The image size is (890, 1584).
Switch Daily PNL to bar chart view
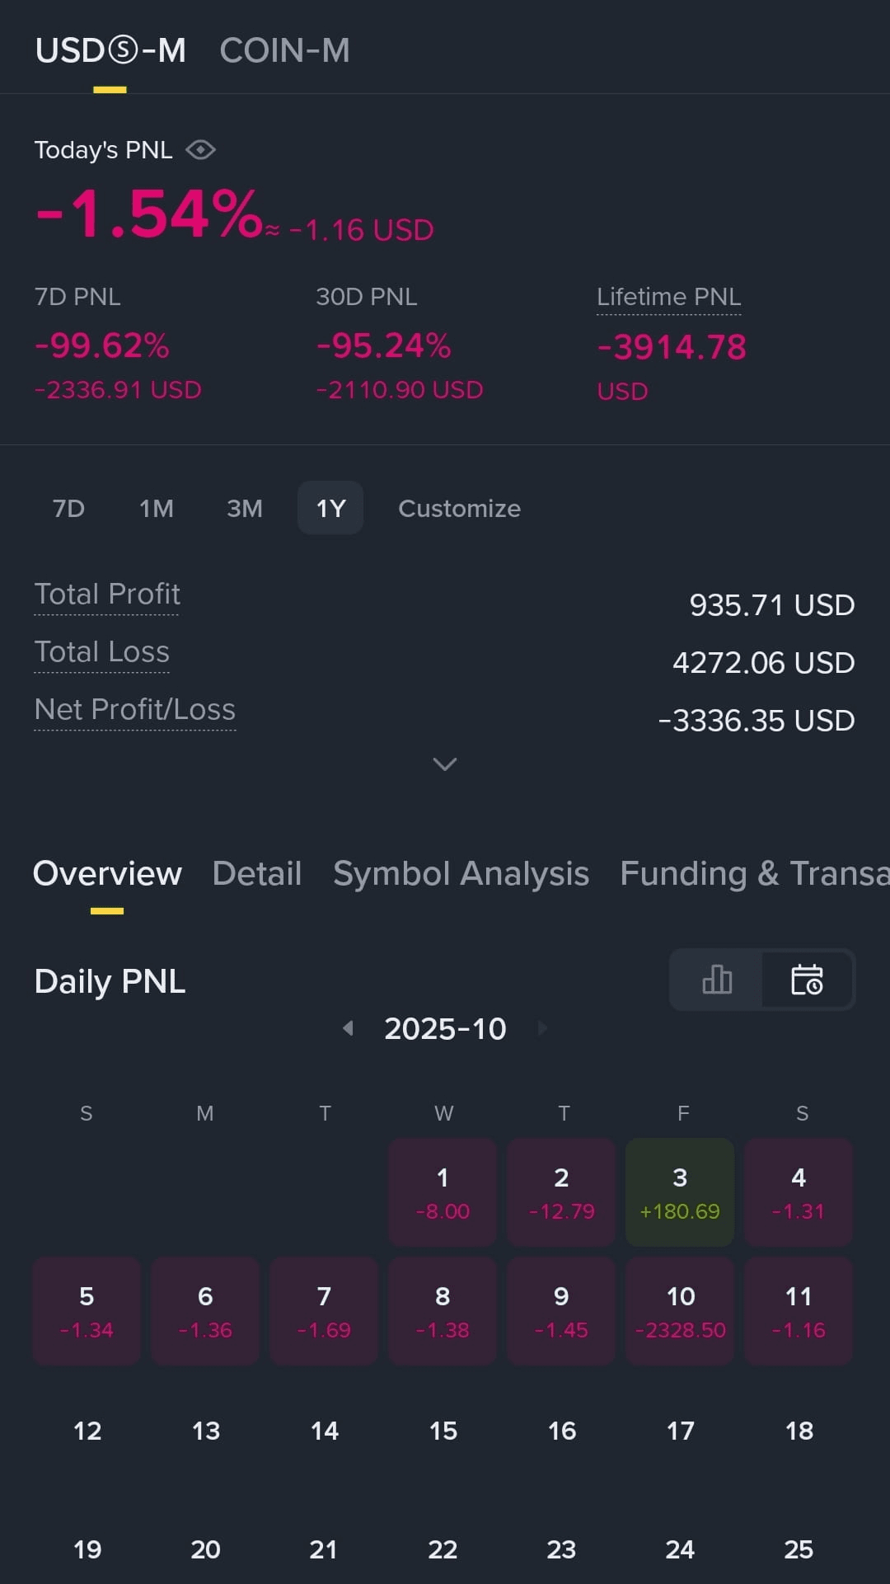pyautogui.click(x=717, y=980)
